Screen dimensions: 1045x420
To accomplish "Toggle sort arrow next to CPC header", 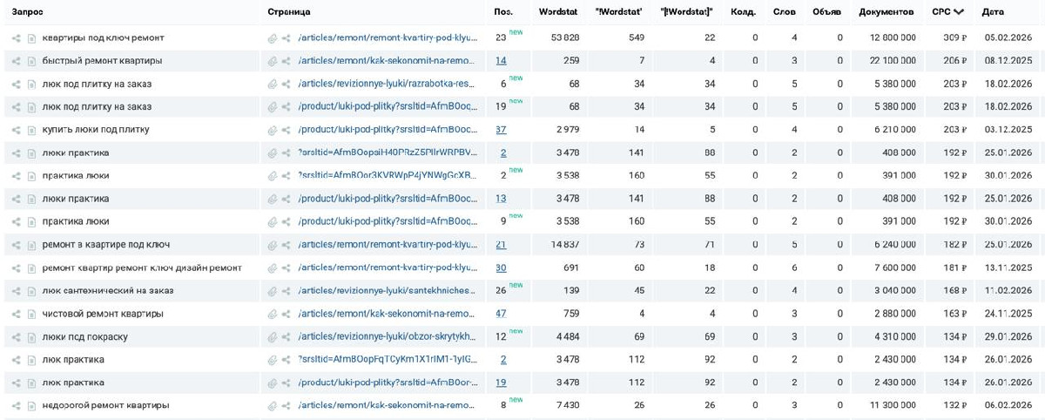I will click(x=959, y=12).
